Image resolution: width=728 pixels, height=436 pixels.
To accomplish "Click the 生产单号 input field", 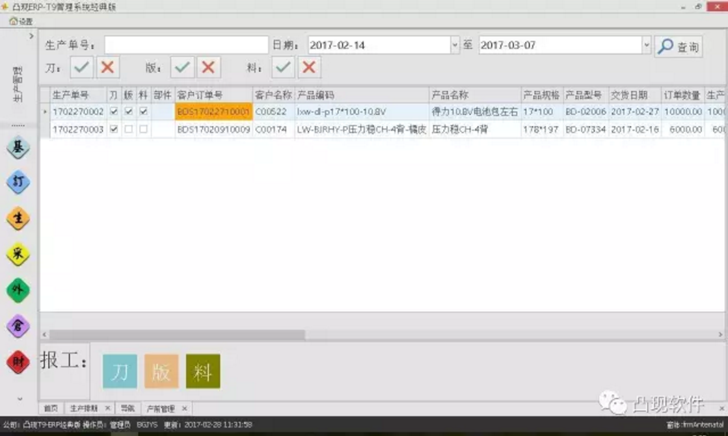I will 186,45.
